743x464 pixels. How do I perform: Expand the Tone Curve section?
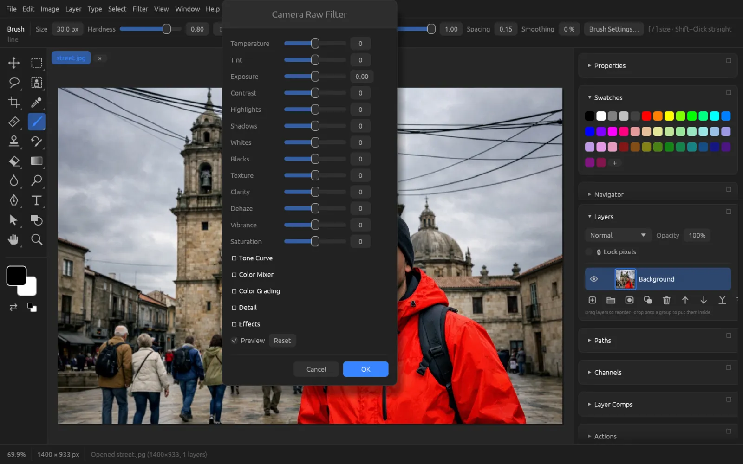[252, 258]
